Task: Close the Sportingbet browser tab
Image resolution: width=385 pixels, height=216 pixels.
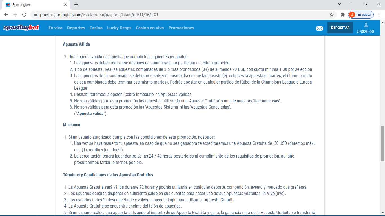Action: [x=65, y=5]
